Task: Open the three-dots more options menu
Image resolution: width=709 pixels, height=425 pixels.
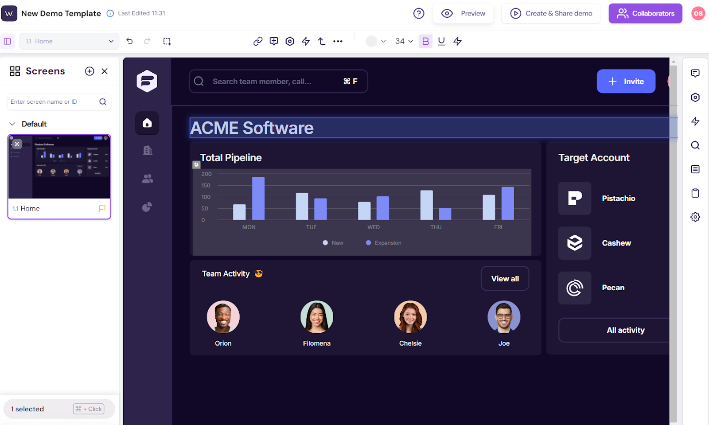Action: click(x=338, y=41)
